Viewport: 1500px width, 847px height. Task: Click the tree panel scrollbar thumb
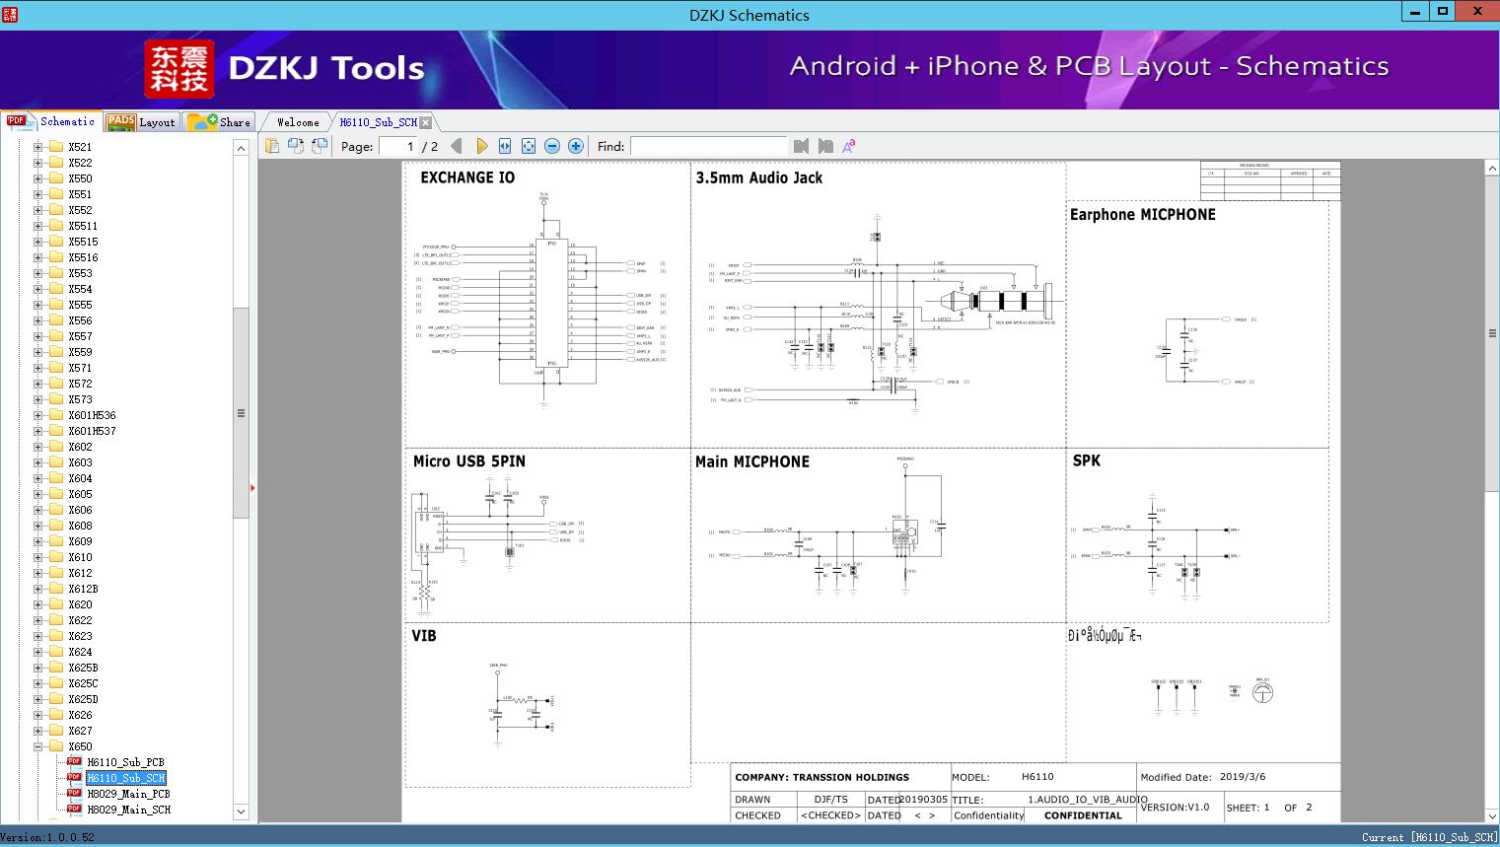point(241,412)
